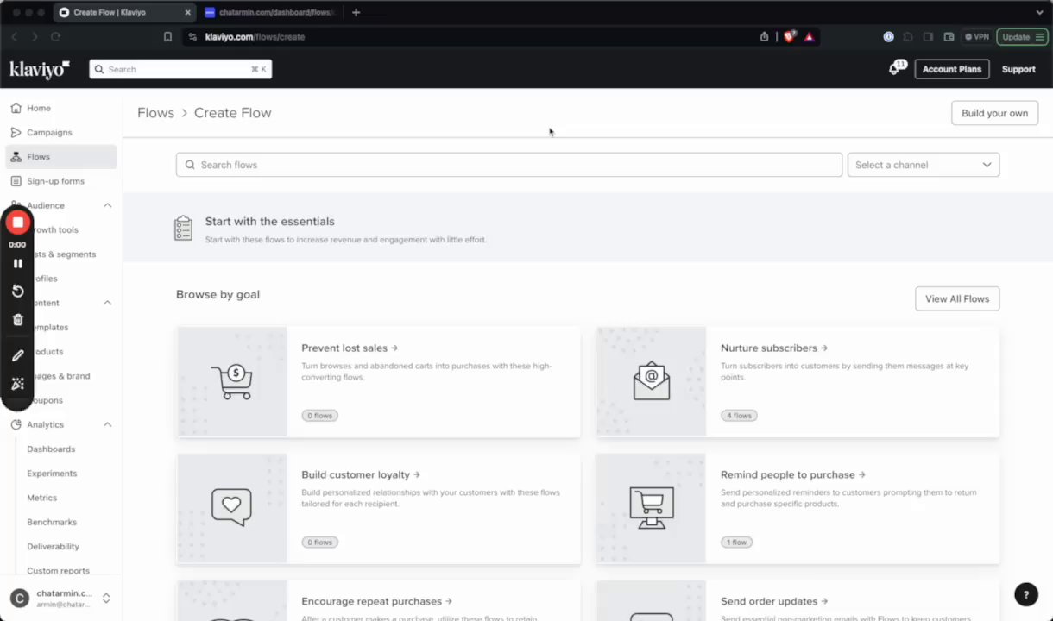
Task: Open Deliverability in the sidebar
Action: click(53, 546)
